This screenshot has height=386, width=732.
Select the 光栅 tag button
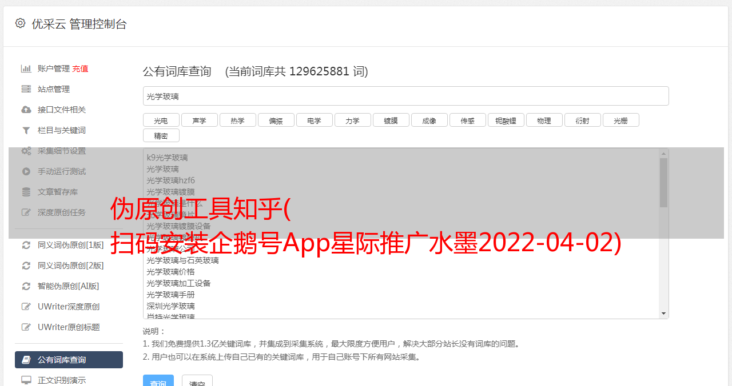620,120
